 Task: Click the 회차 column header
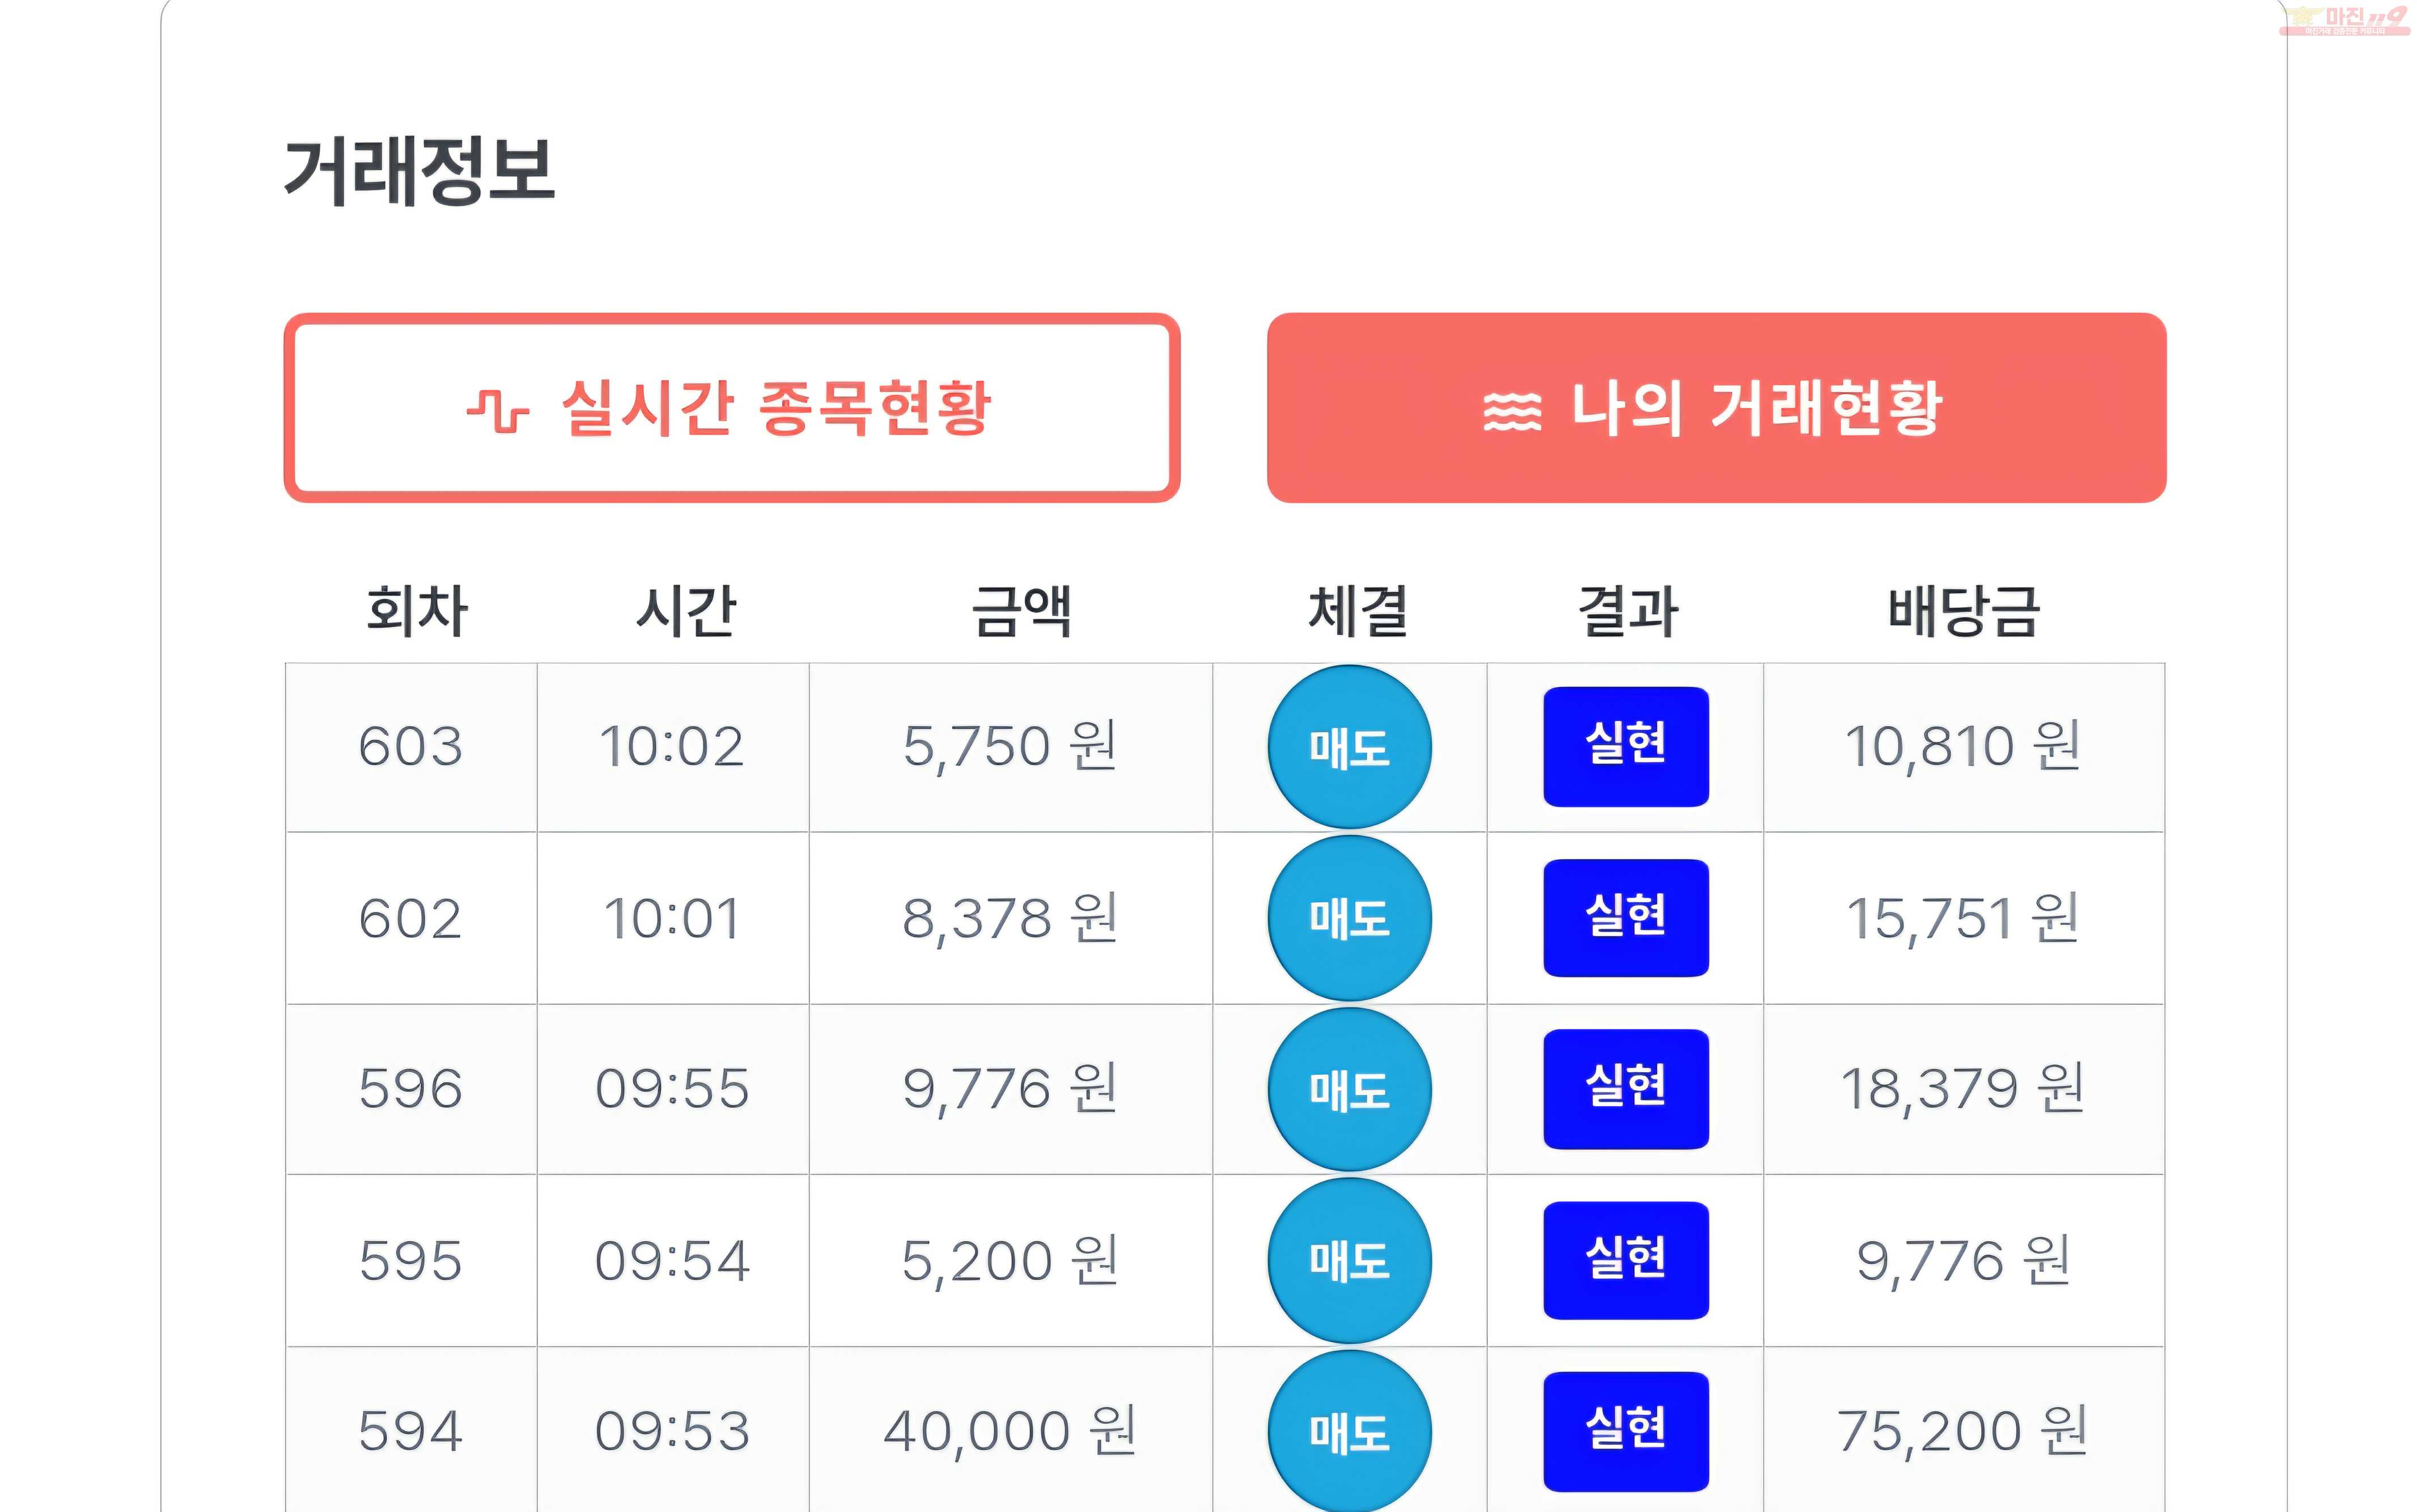[416, 611]
